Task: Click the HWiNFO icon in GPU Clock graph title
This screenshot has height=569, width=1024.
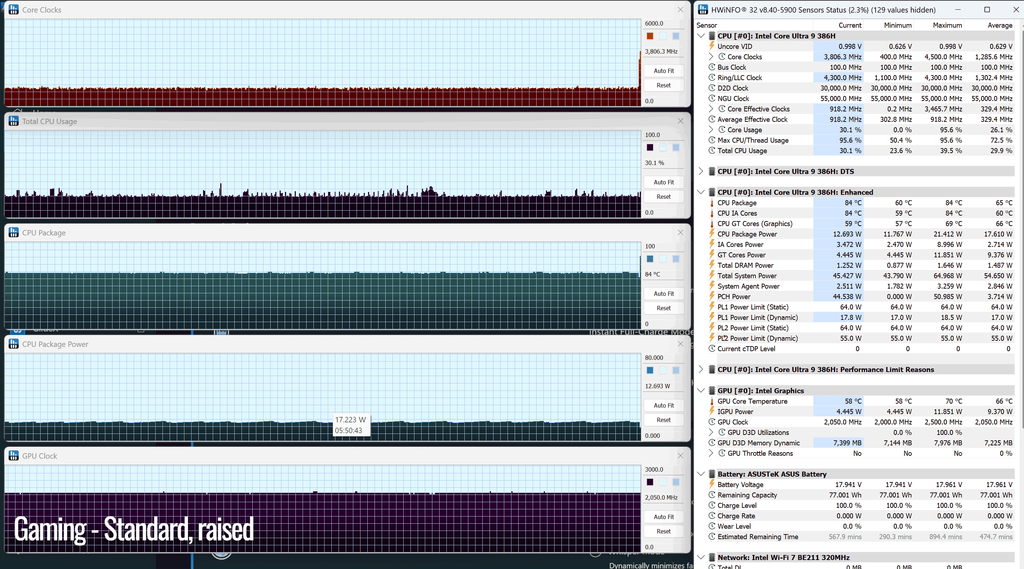Action: pyautogui.click(x=14, y=456)
